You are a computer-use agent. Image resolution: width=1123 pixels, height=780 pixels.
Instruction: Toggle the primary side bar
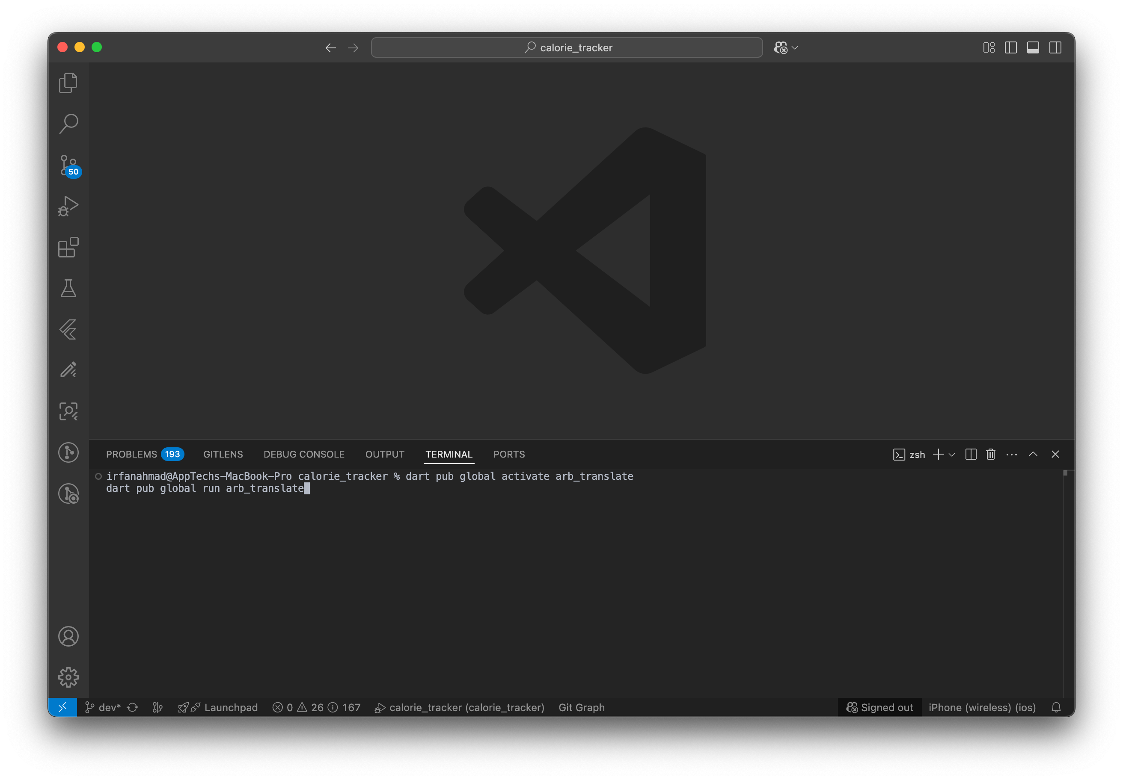click(x=1011, y=47)
